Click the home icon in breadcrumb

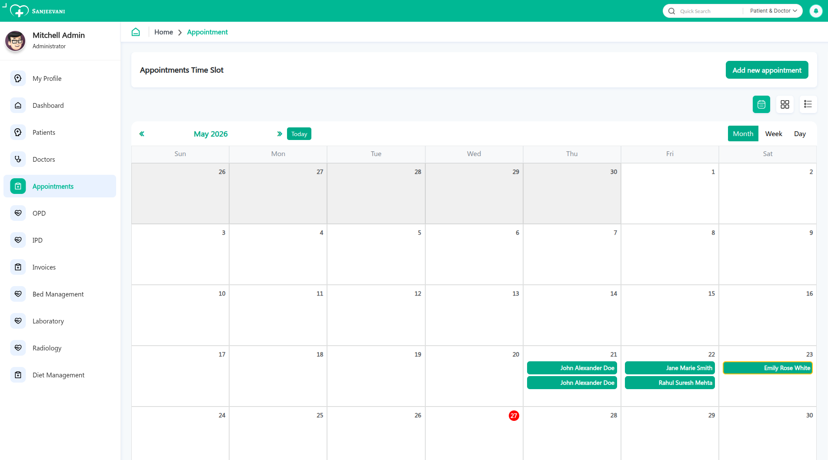136,32
